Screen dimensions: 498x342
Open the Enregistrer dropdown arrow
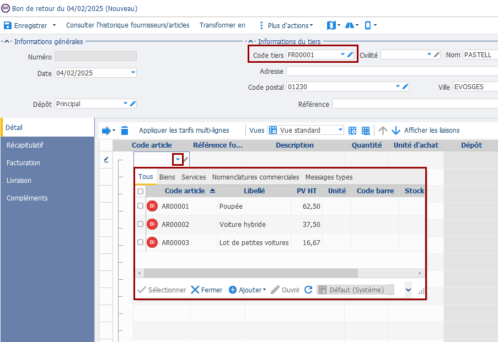coord(54,25)
